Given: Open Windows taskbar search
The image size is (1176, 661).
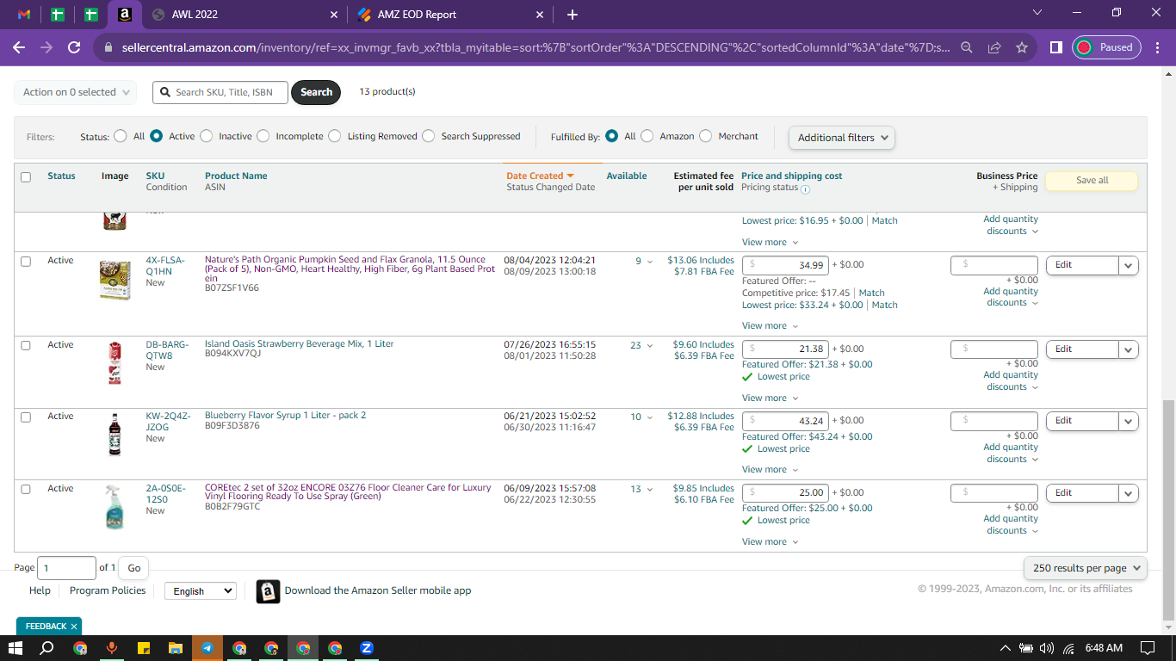Looking at the screenshot, I should point(47,648).
